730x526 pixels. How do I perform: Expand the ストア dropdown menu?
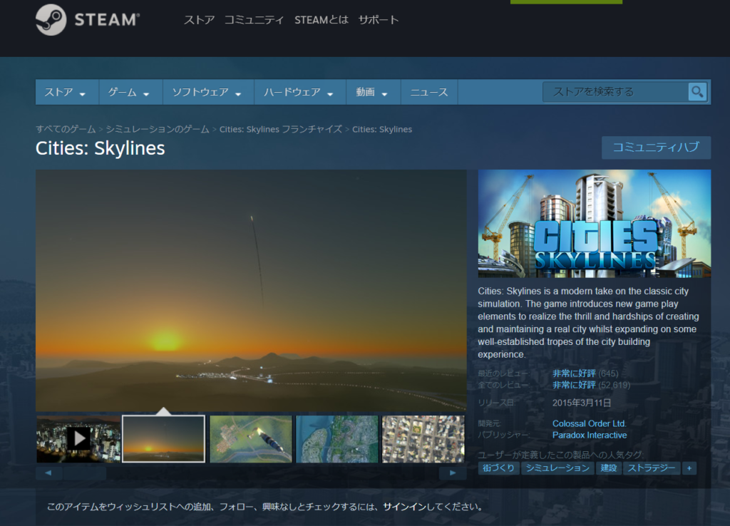point(66,92)
